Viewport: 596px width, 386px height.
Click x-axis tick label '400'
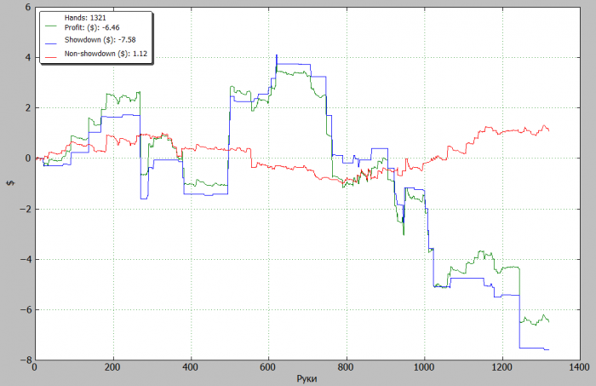click(x=191, y=367)
